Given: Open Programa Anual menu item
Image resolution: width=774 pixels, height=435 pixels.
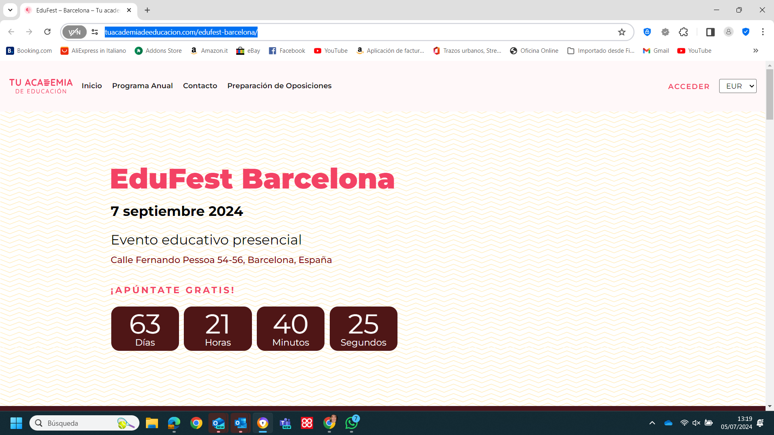Looking at the screenshot, I should [x=142, y=85].
